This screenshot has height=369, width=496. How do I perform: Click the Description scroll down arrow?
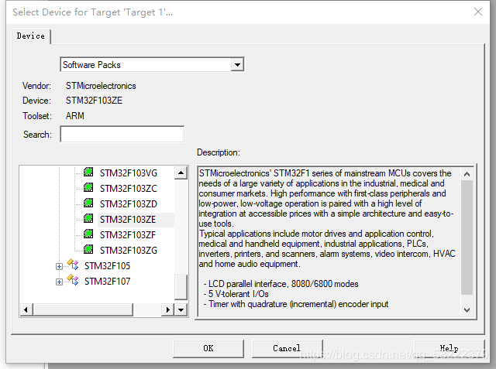467,310
